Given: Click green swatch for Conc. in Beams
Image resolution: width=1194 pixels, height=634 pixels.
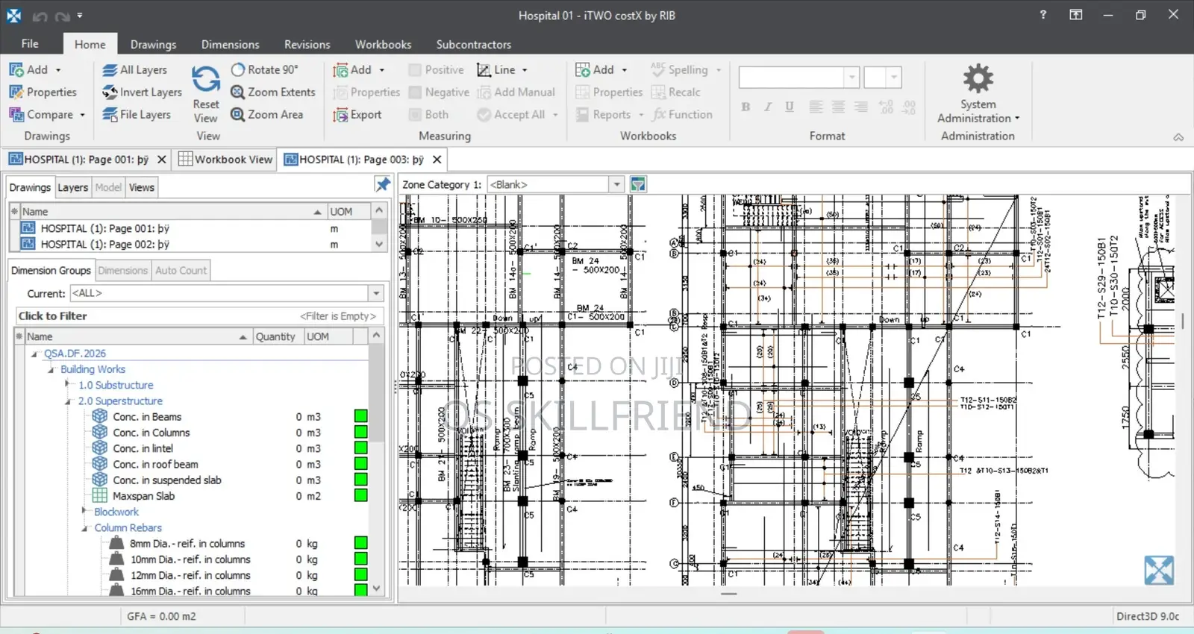Looking at the screenshot, I should tap(360, 417).
